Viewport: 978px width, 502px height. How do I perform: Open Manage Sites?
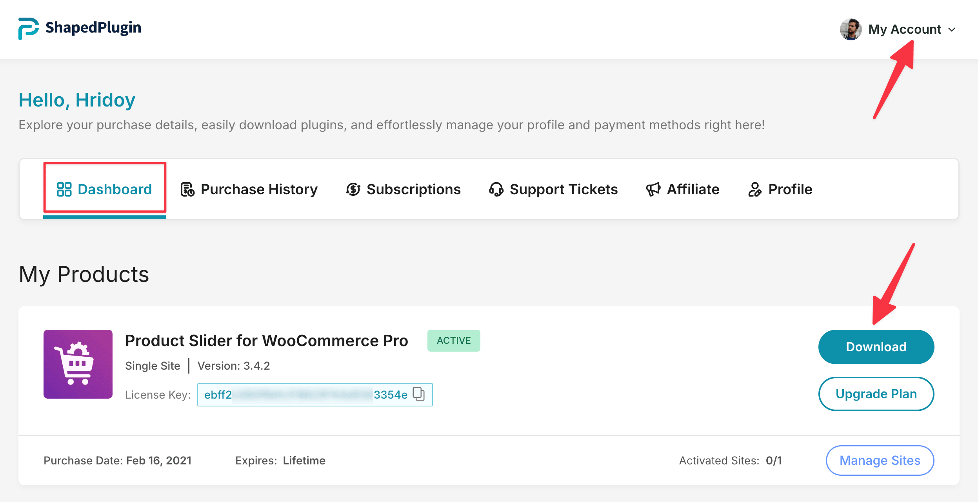880,460
